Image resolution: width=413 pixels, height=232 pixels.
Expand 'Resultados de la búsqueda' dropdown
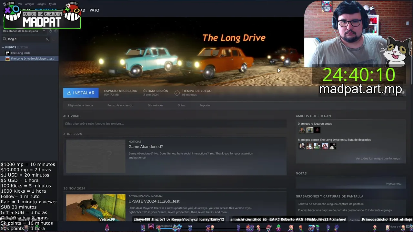click(25, 31)
